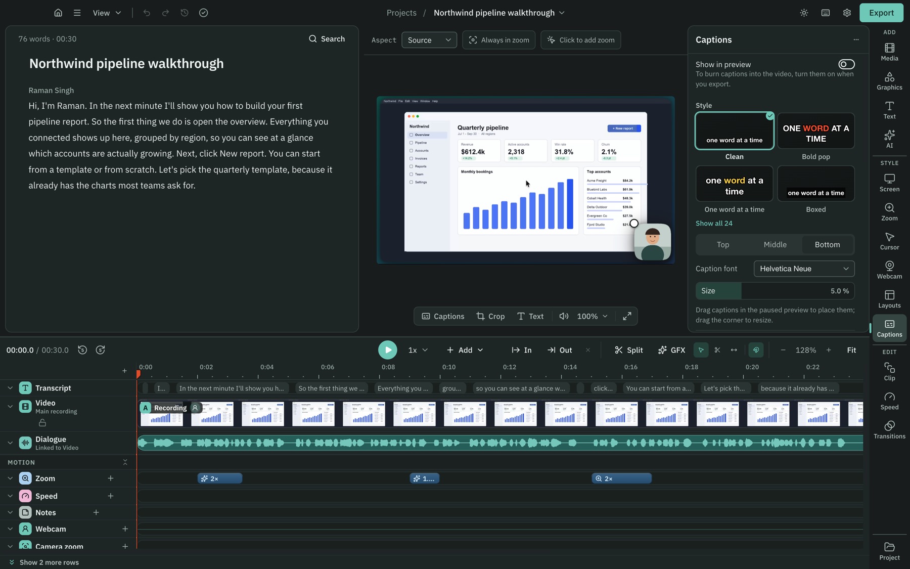The image size is (910, 569).
Task: Collapse the Transcript track row
Action: click(10, 388)
